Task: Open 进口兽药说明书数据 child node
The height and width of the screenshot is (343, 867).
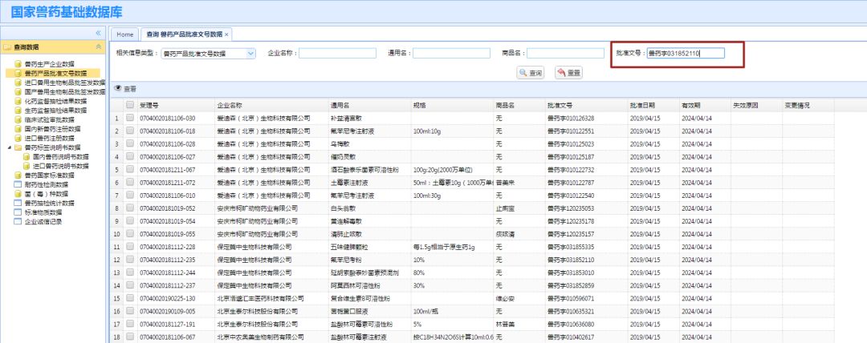Action: [60, 166]
